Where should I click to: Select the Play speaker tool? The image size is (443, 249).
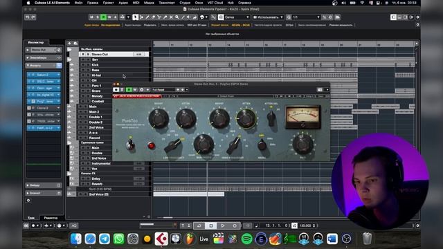pyautogui.click(x=189, y=17)
